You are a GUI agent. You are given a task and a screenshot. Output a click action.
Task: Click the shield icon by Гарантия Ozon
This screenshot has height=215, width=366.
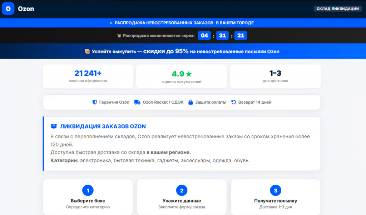point(94,102)
